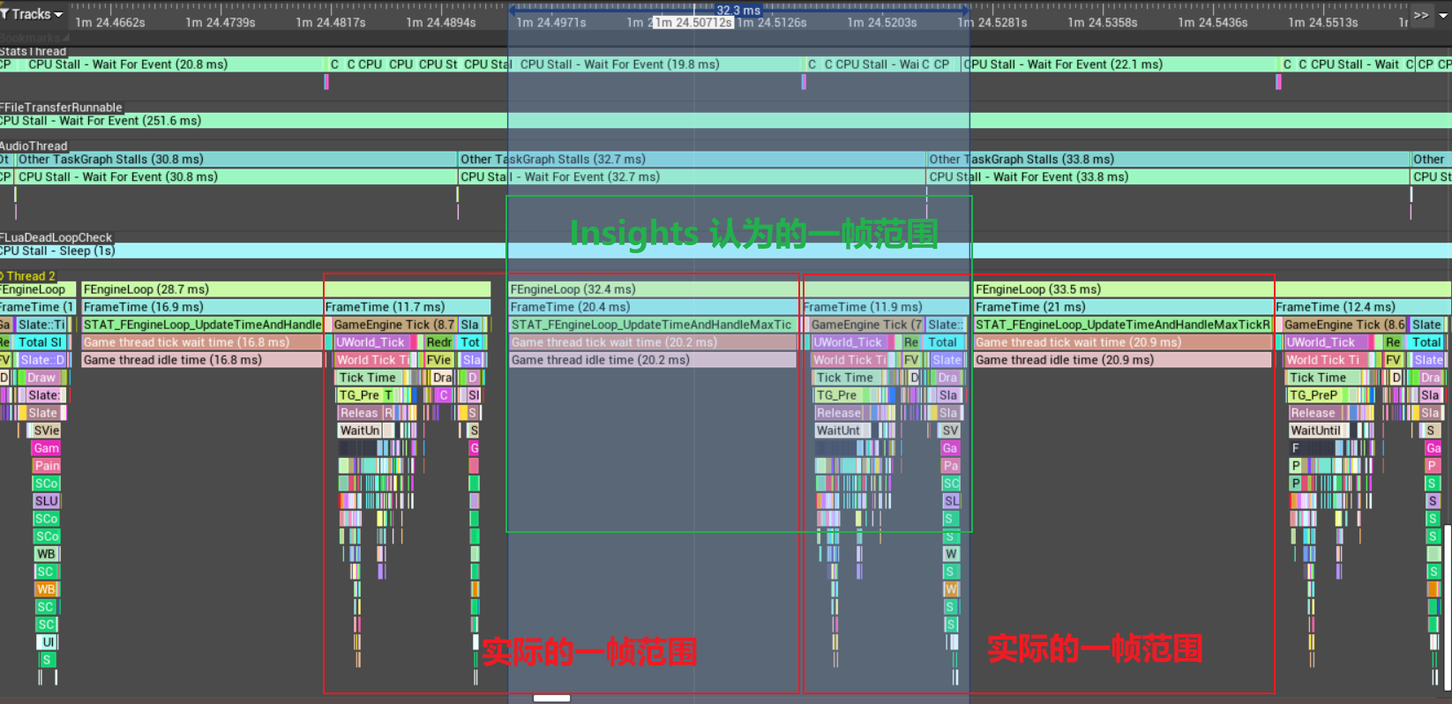Select the Slate::Ti event block

click(x=41, y=325)
